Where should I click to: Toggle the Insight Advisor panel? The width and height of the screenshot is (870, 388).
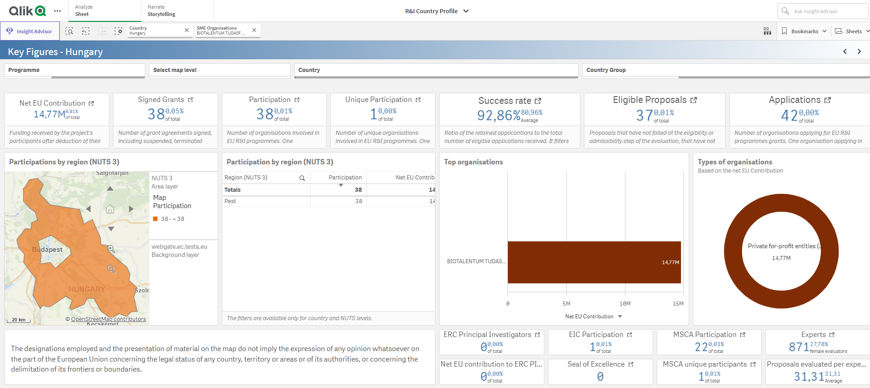tap(30, 31)
